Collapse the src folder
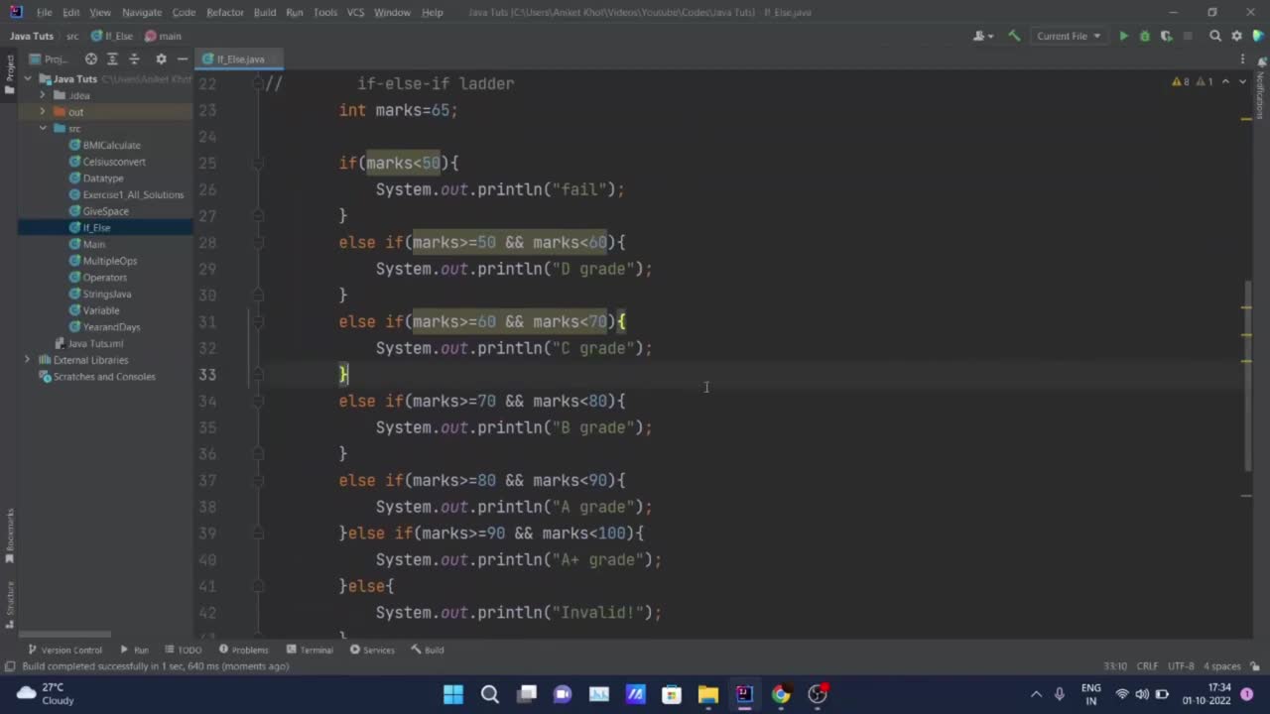 pyautogui.click(x=43, y=128)
